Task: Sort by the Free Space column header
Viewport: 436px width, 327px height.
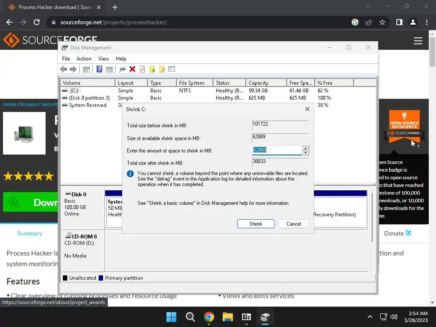Action: [301, 83]
